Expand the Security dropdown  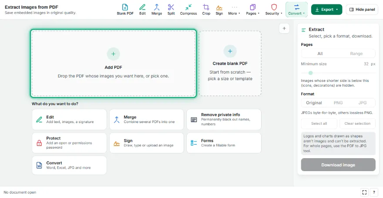pos(274,10)
